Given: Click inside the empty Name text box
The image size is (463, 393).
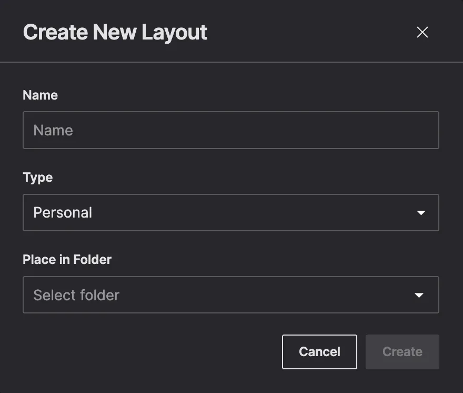Looking at the screenshot, I should 230,130.
